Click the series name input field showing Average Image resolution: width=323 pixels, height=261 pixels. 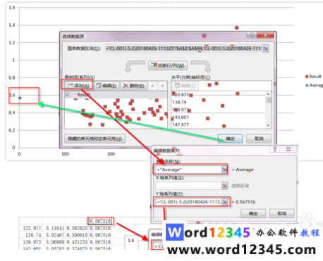(x=188, y=170)
